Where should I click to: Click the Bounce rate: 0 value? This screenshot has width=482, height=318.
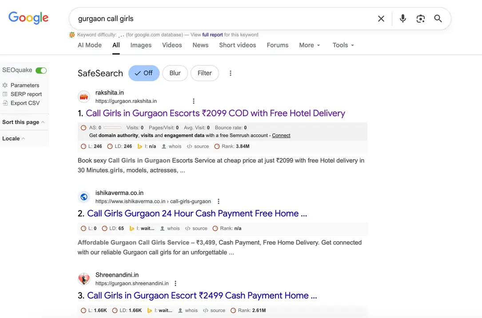click(245, 128)
